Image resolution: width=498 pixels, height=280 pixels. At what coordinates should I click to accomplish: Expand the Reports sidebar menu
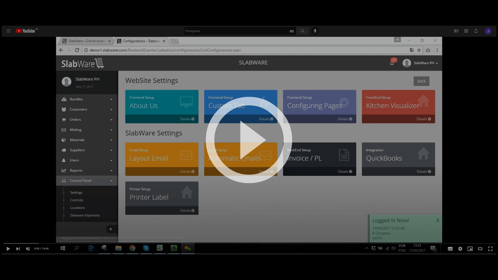[x=87, y=170]
